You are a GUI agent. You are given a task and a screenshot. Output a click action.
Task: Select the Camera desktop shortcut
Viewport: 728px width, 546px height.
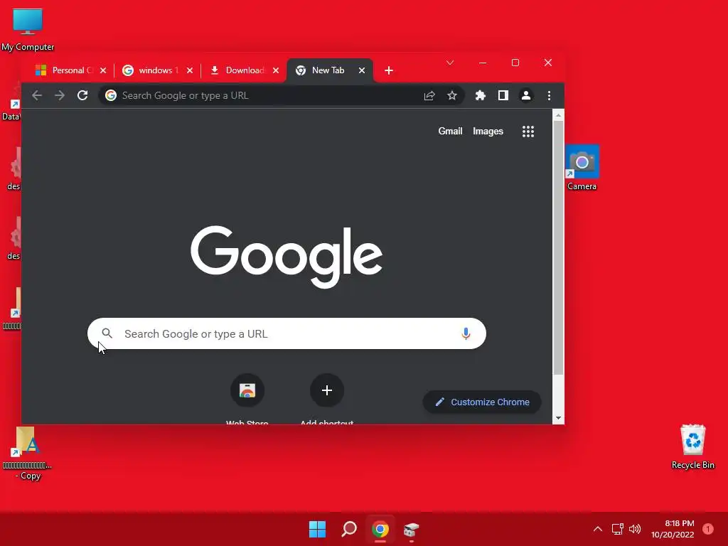pyautogui.click(x=582, y=168)
